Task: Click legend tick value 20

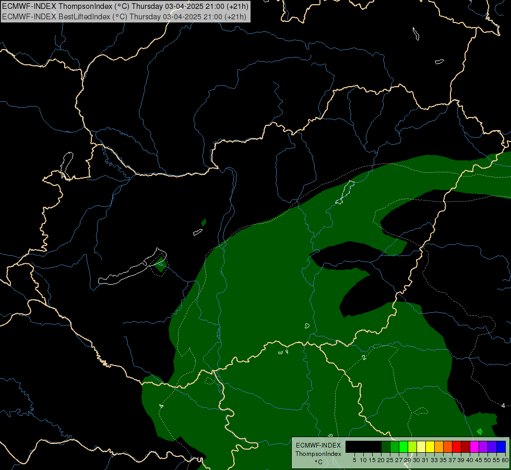Action: click(x=381, y=460)
